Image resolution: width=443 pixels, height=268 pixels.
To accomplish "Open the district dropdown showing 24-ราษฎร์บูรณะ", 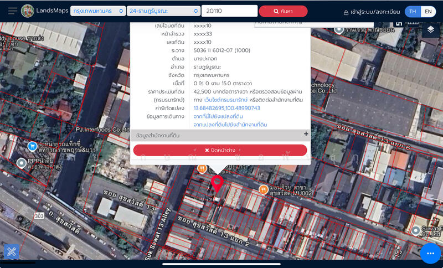I will 163,11.
